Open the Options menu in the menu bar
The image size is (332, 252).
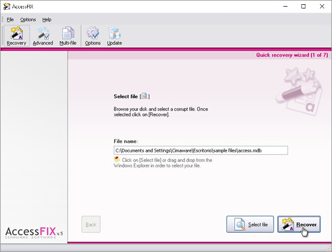(x=28, y=19)
